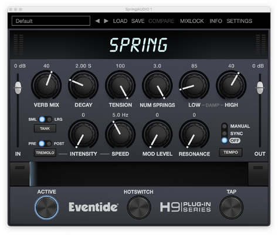
Task: Click the input 0 dB value
Action: point(20,66)
